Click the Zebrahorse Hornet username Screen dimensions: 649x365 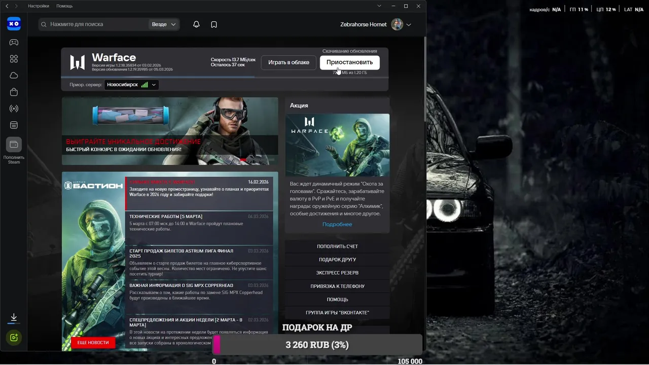(364, 24)
